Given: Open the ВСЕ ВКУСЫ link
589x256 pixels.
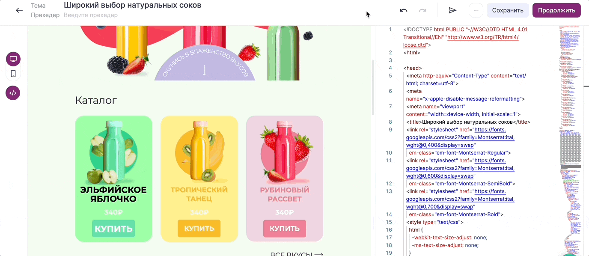Looking at the screenshot, I should (x=297, y=254).
